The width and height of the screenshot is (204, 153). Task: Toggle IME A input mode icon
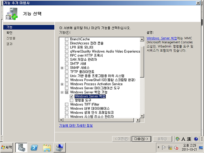(x=183, y=139)
